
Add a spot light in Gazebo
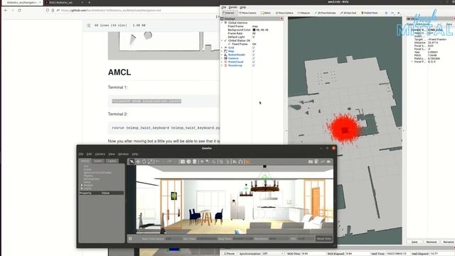pyautogui.click(x=208, y=161)
